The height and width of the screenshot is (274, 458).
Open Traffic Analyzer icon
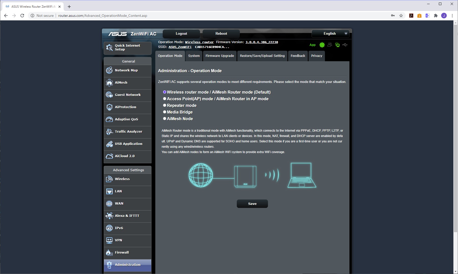[109, 131]
